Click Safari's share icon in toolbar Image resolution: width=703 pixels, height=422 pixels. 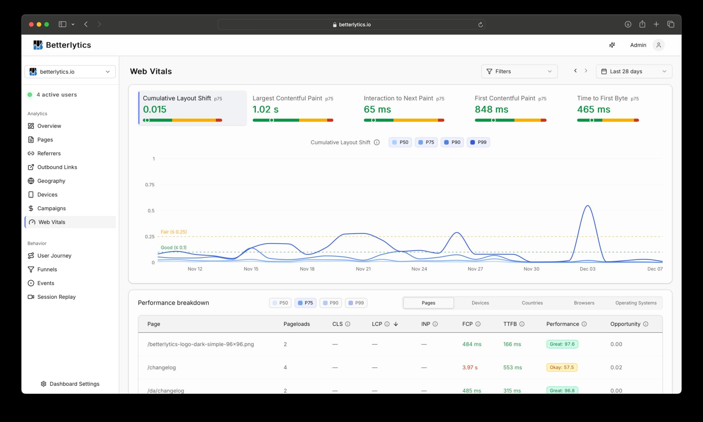click(x=642, y=24)
